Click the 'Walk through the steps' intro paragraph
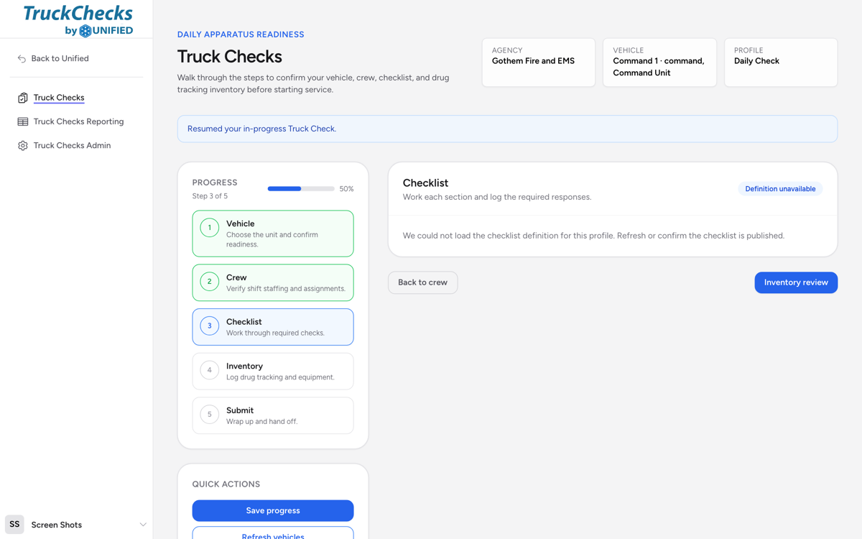This screenshot has height=539, width=862. 313,83
